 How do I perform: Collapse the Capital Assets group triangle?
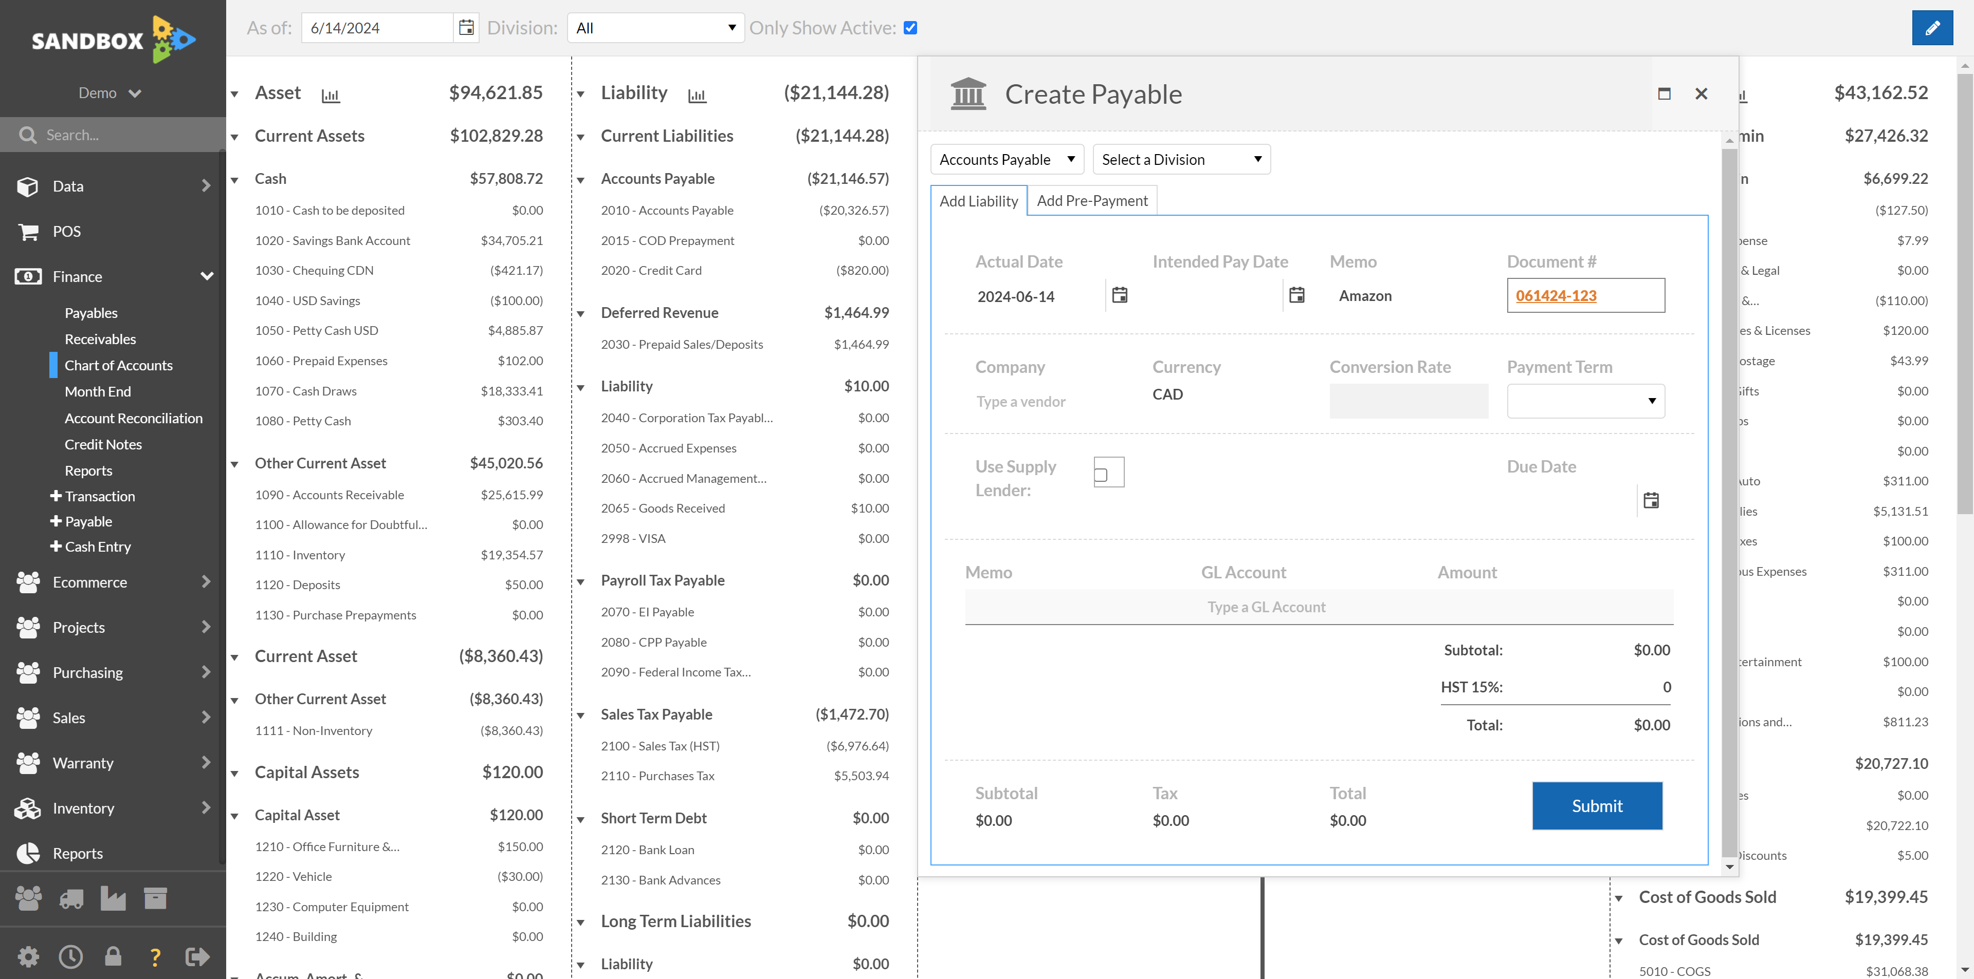click(234, 774)
